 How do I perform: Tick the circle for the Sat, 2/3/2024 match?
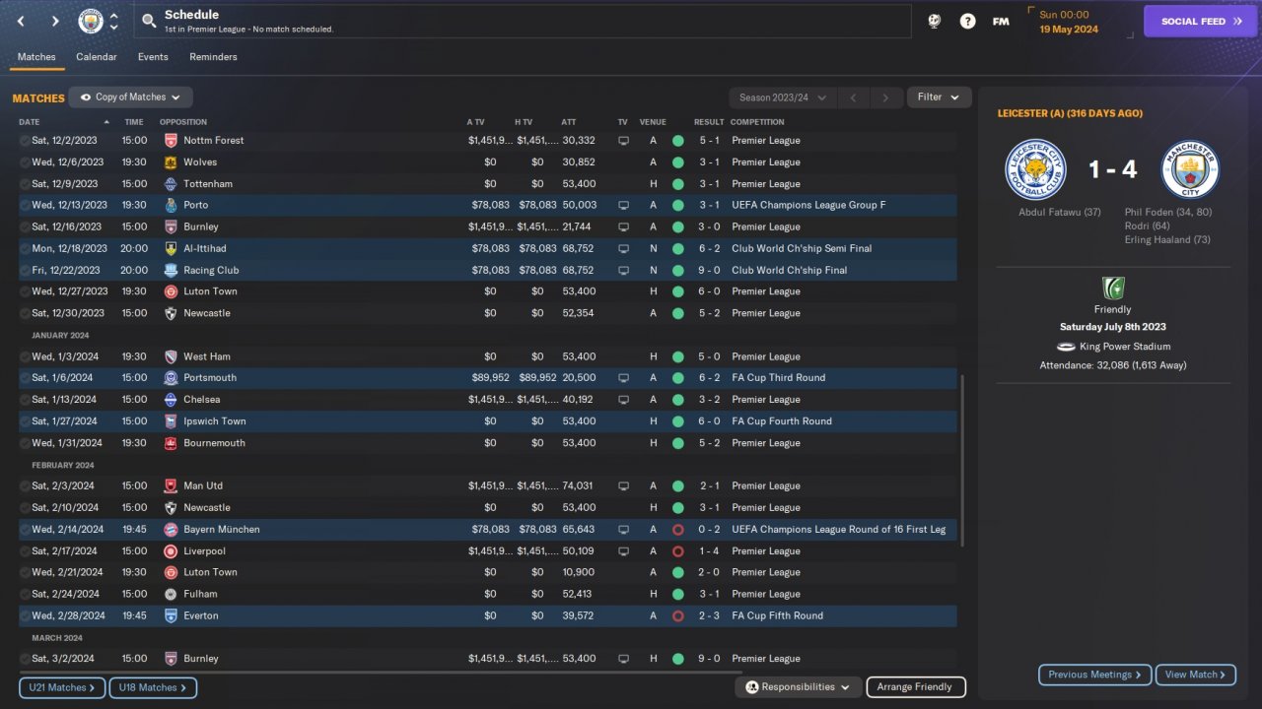point(25,486)
